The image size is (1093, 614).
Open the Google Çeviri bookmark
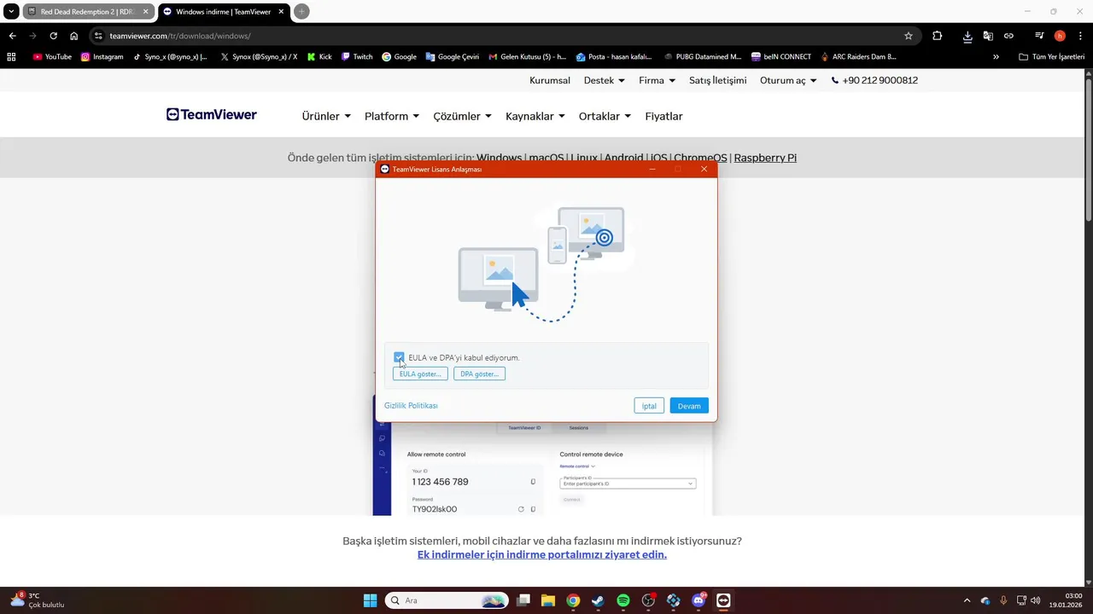click(x=452, y=57)
